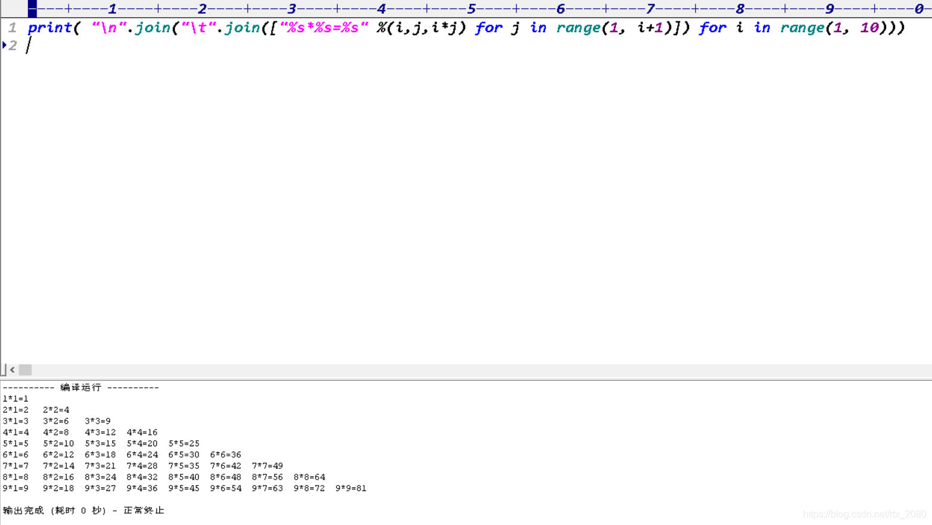Click ruler column marker 1
Viewport: 932px width, 525px height.
pos(112,9)
